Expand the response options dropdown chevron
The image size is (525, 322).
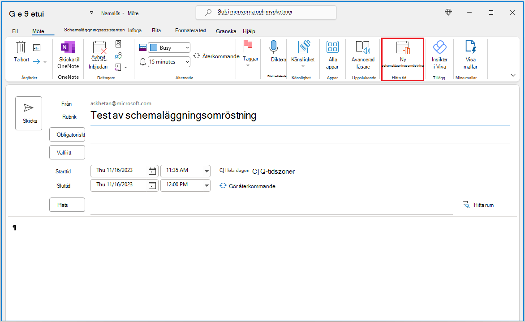(125, 67)
